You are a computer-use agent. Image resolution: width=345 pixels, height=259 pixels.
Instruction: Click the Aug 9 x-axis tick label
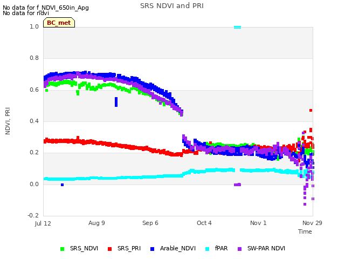(x=96, y=223)
